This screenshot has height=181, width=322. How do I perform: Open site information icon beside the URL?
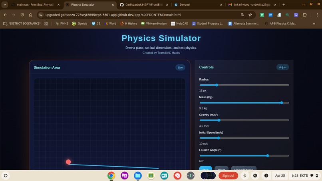tap(41, 15)
